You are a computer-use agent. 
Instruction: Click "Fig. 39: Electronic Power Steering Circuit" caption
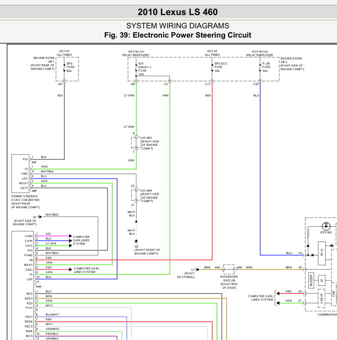[177, 35]
